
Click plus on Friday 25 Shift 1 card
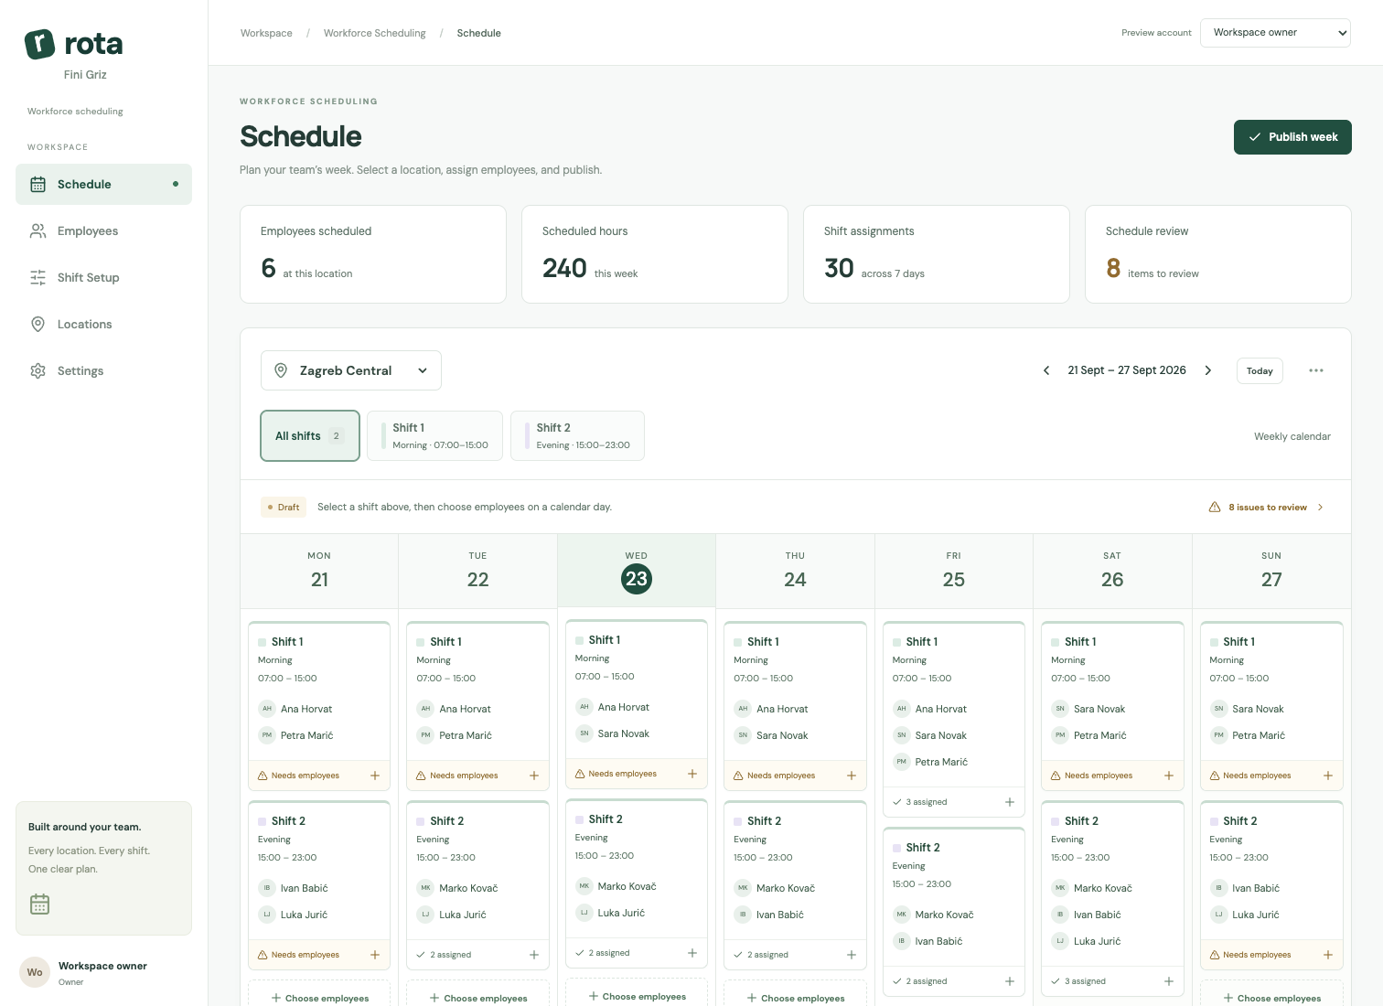click(1010, 802)
